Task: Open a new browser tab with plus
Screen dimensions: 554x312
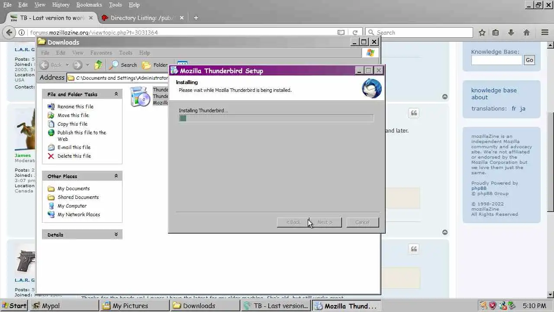Action: pos(196,18)
